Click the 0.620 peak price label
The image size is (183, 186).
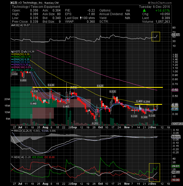click(x=100, y=86)
